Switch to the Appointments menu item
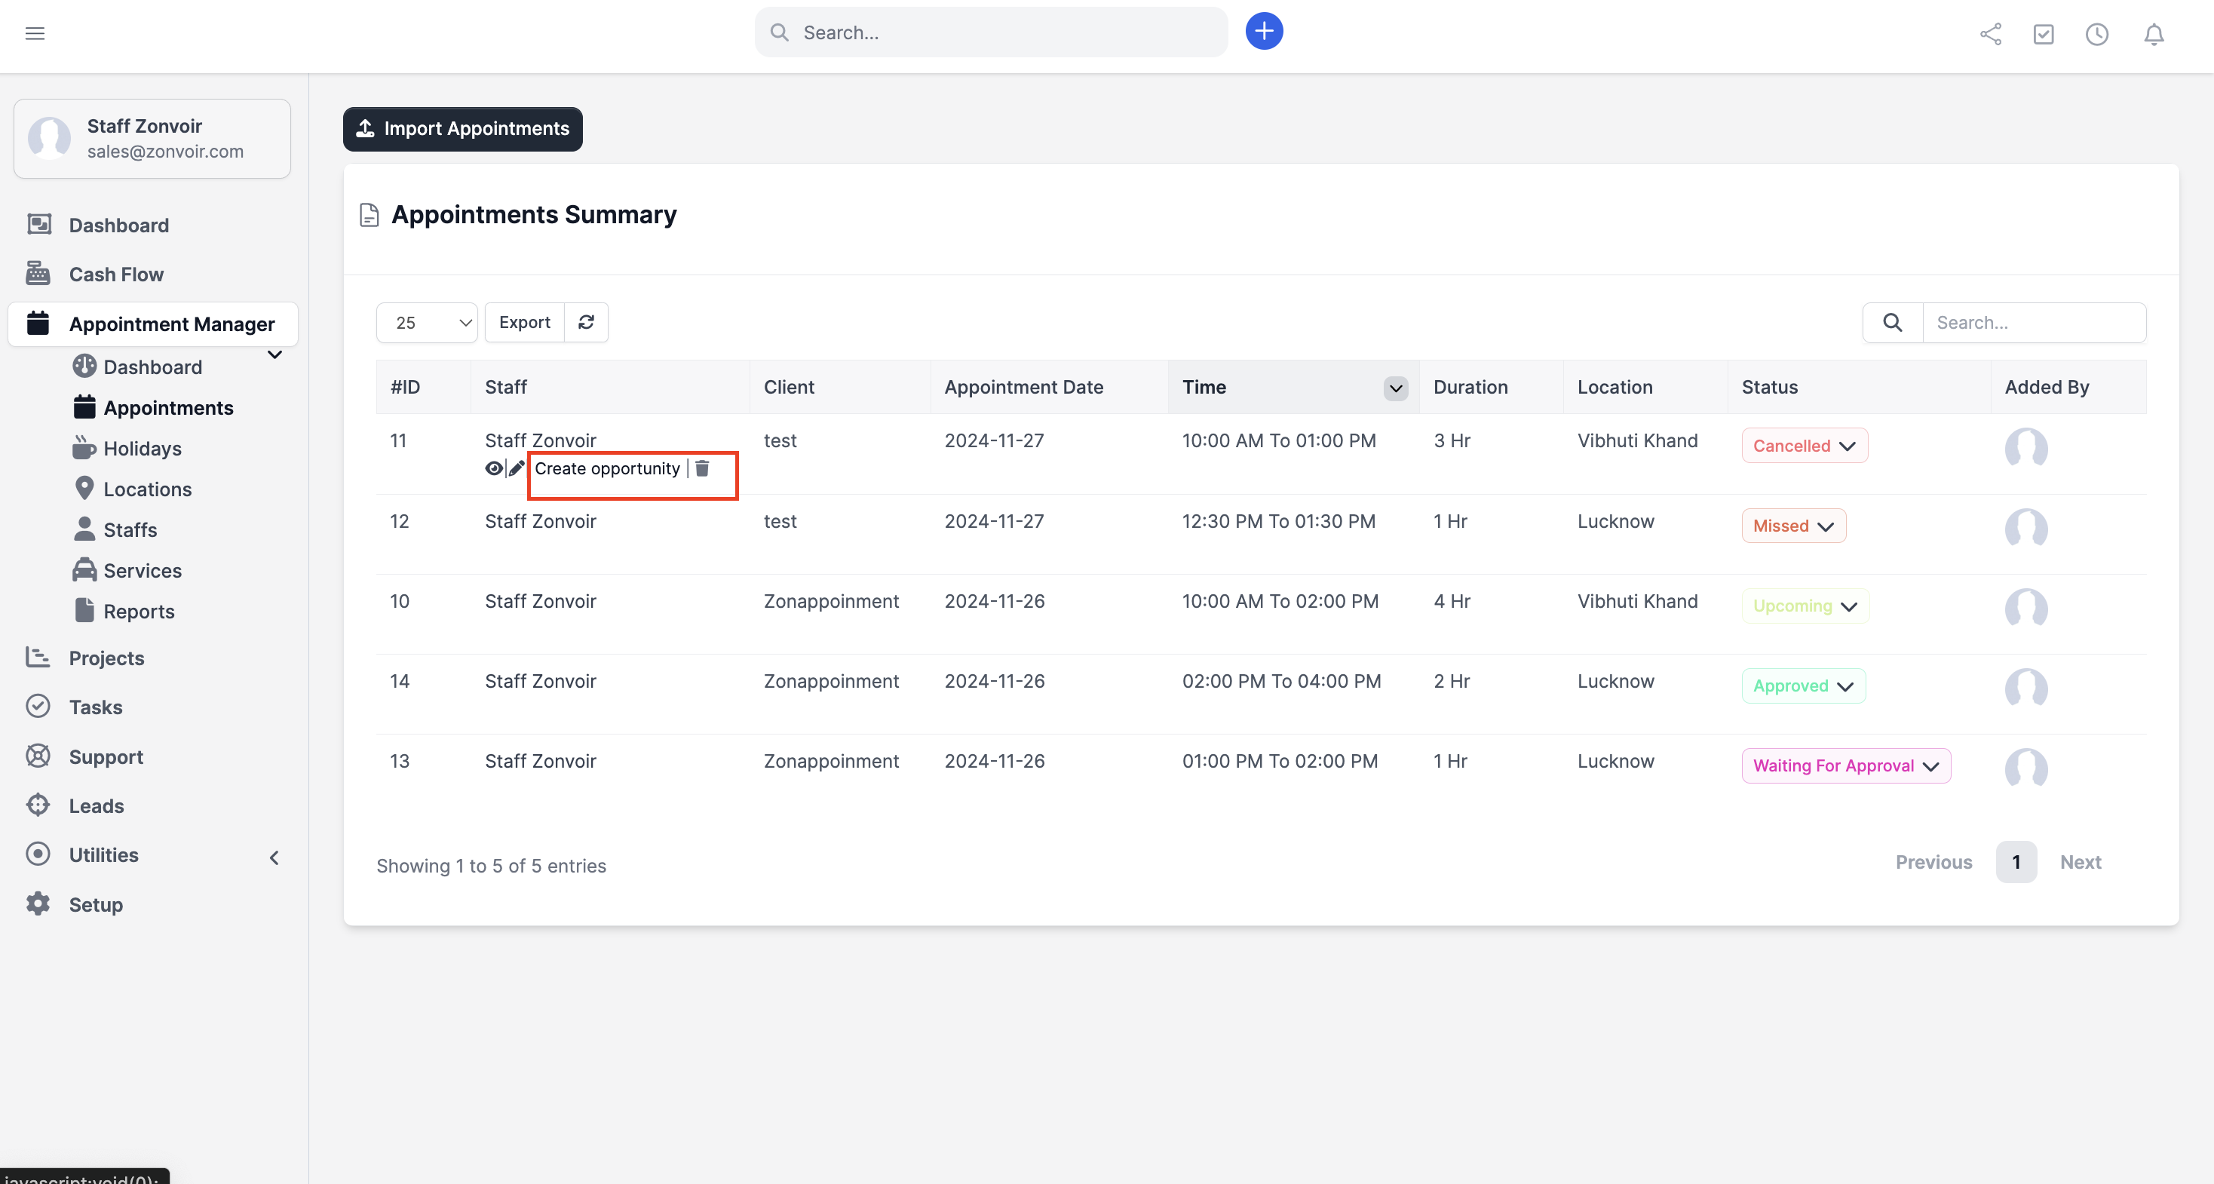 pos(168,406)
